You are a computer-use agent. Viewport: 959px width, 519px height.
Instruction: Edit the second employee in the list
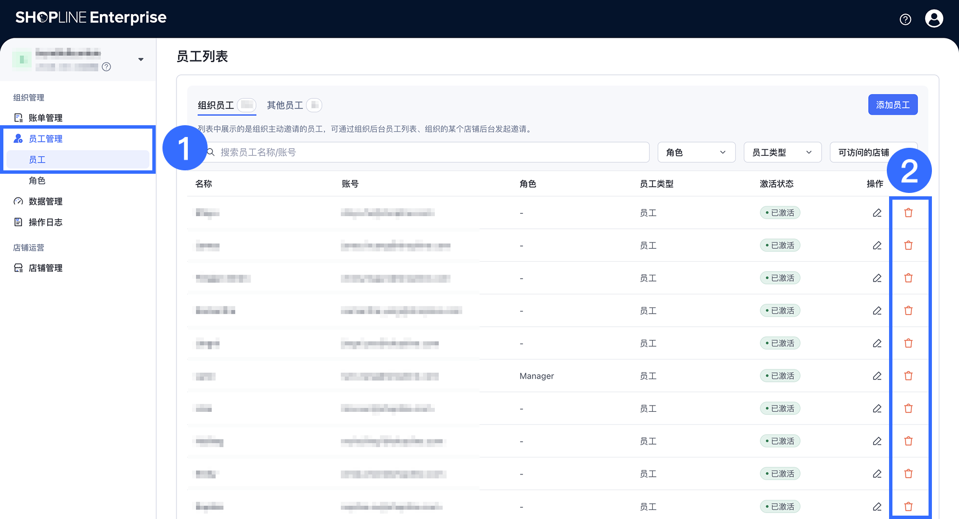[877, 245]
